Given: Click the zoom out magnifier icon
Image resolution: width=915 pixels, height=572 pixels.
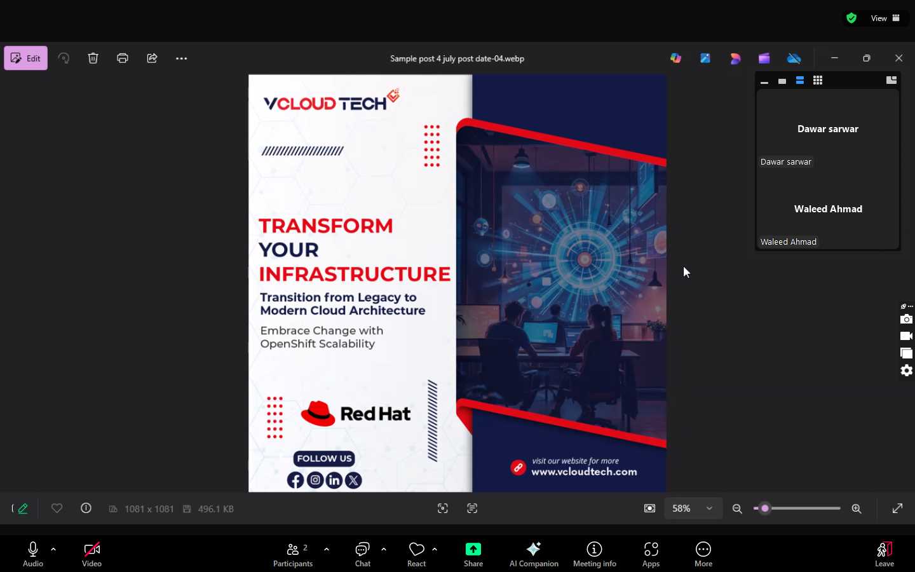Looking at the screenshot, I should click(737, 508).
